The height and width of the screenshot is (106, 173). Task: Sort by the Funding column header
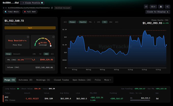pos(113,93)
